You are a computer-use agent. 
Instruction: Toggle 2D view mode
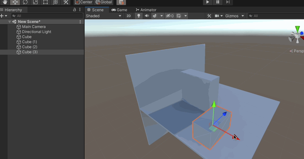(128, 16)
